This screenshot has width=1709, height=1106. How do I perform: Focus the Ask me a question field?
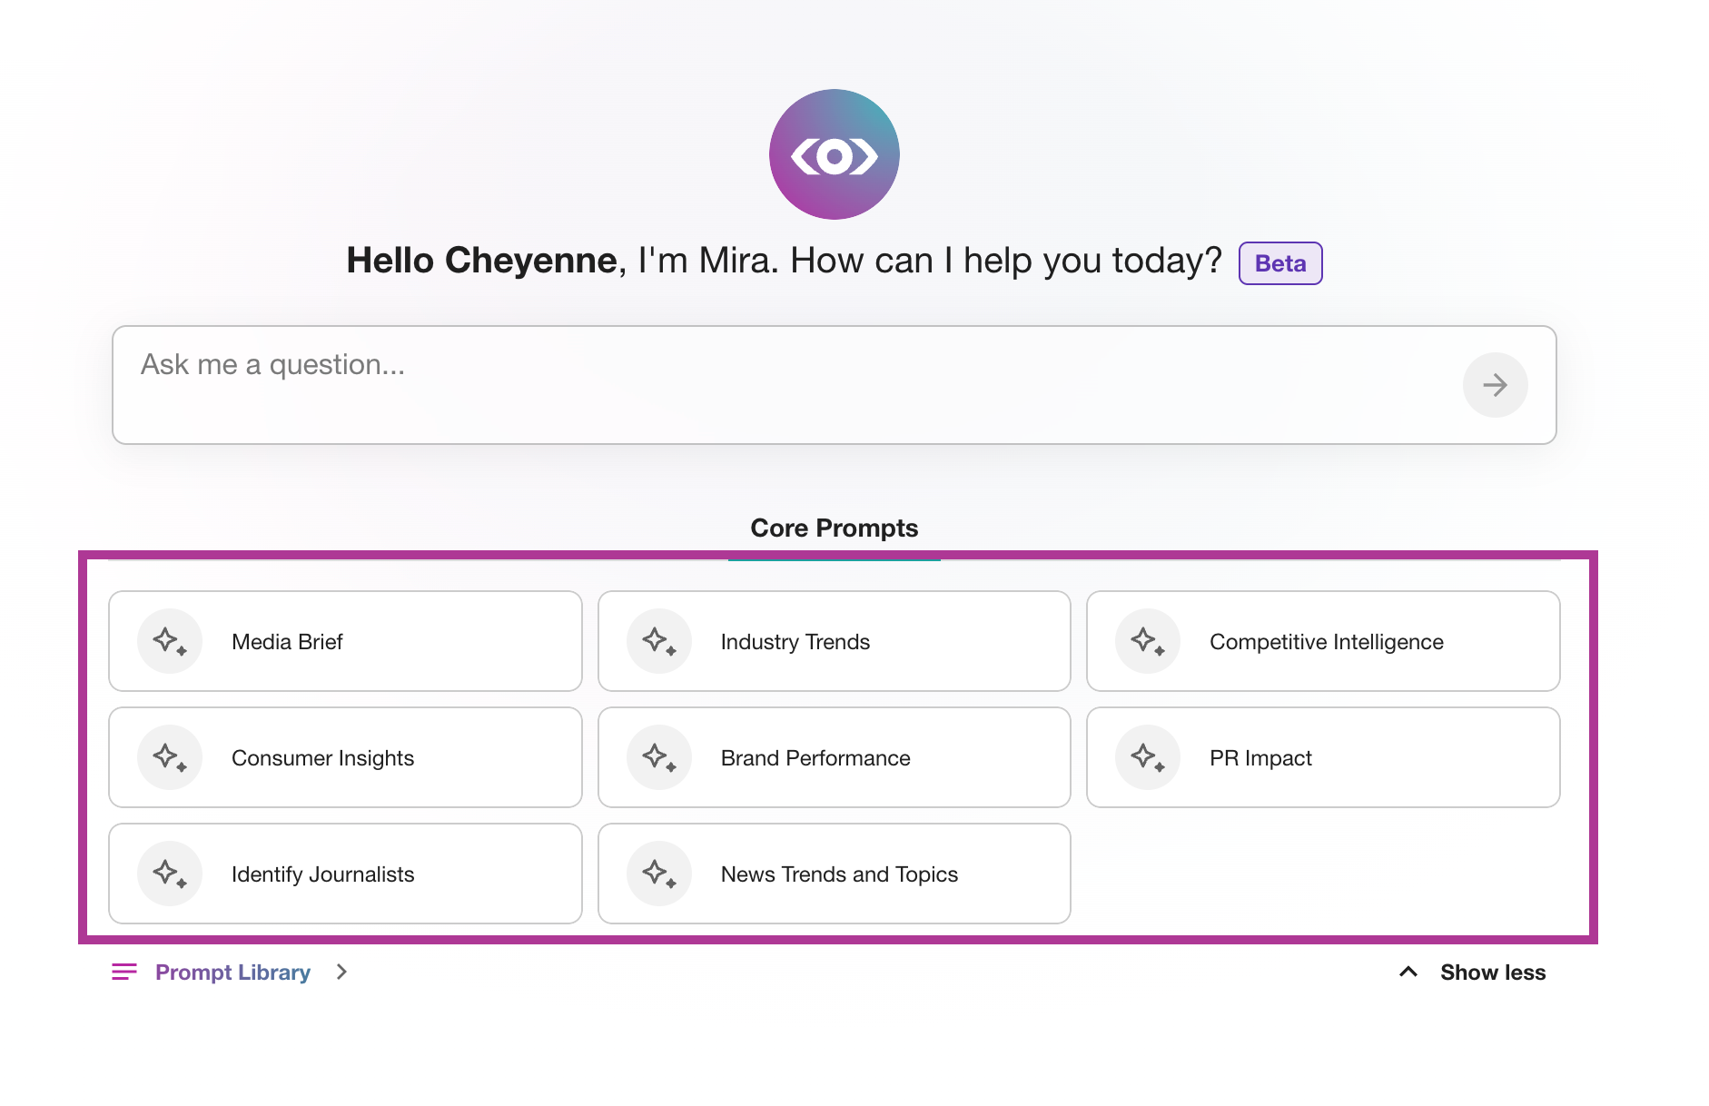(x=834, y=385)
